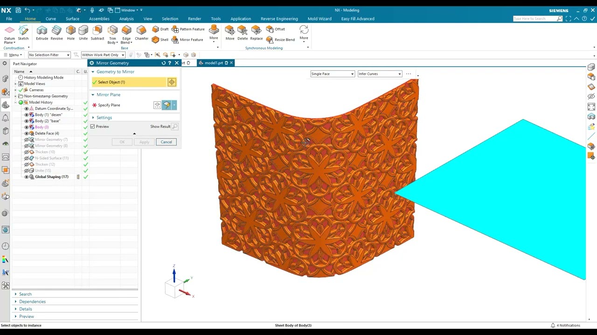Open the Resize Blend tool
Image resolution: width=597 pixels, height=335 pixels.
click(x=280, y=40)
